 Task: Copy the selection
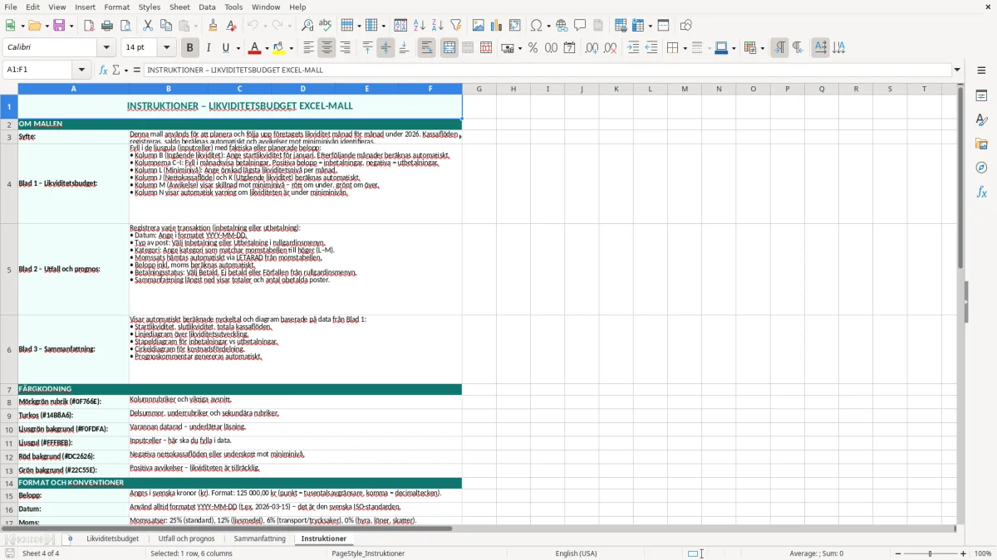166,26
